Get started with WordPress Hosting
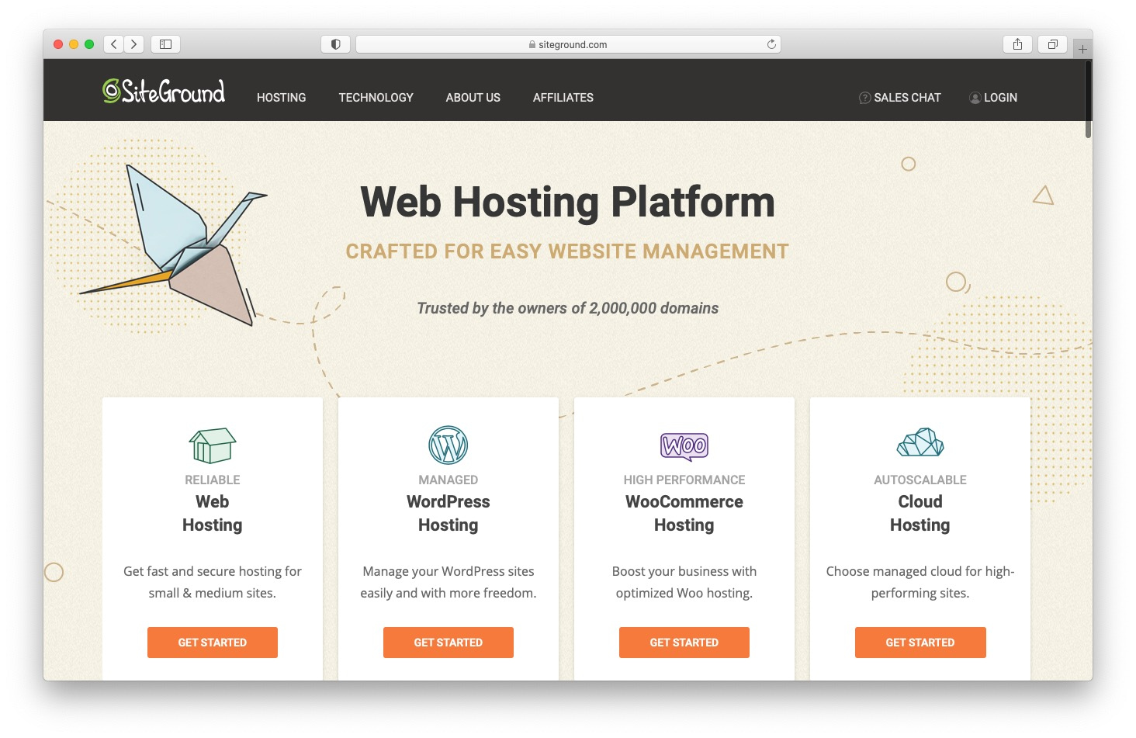Screen dimensions: 1136x738 [449, 643]
